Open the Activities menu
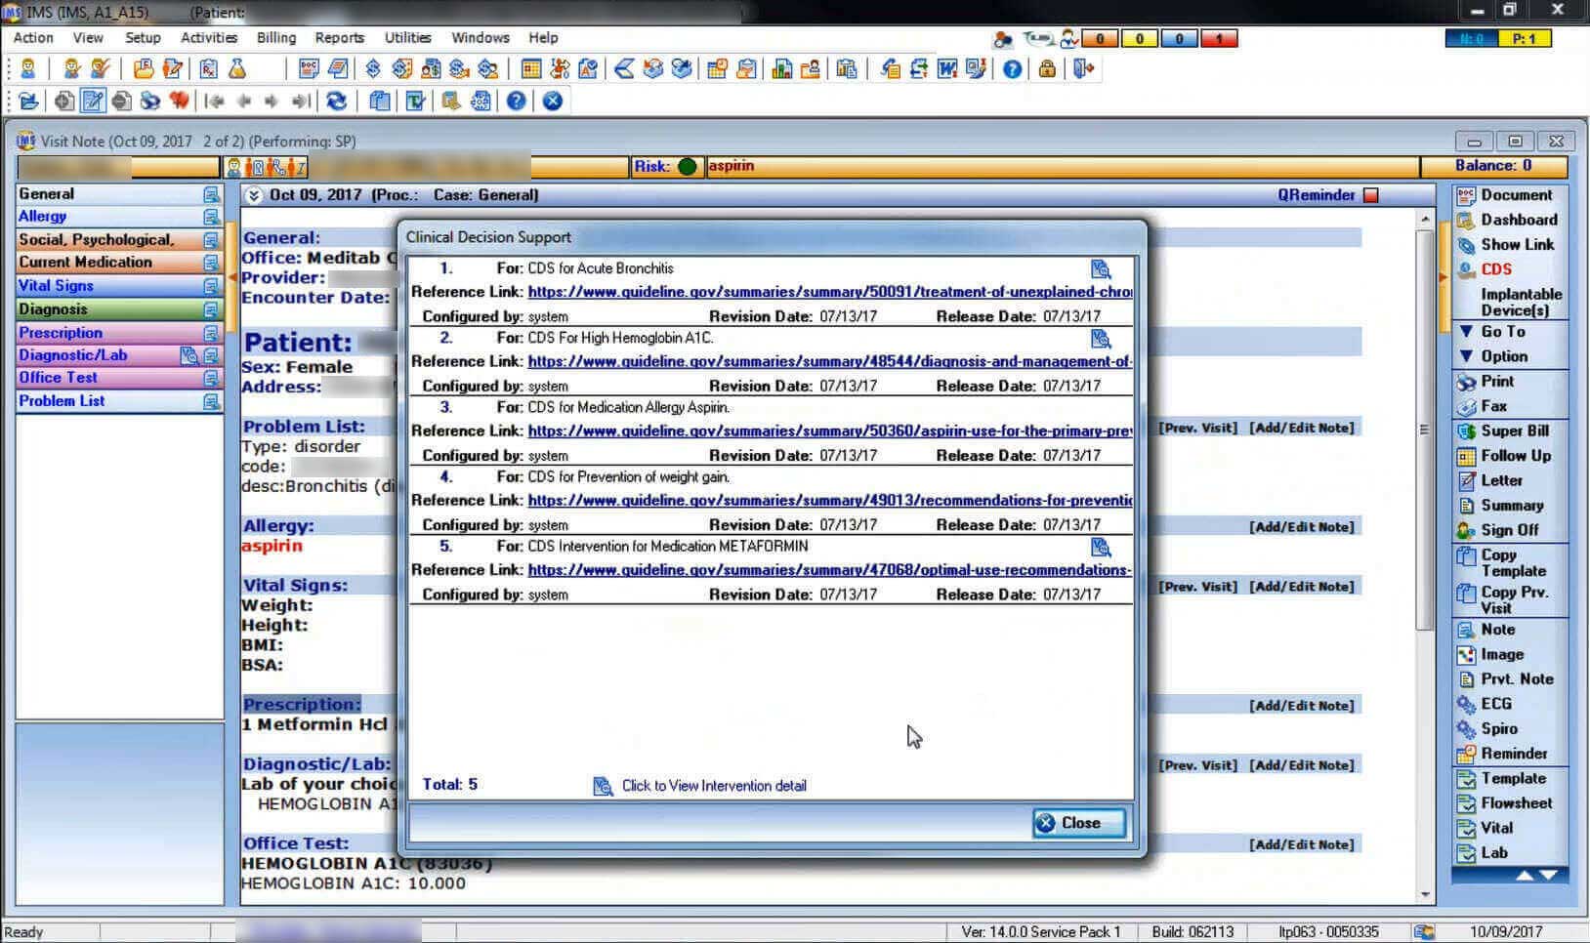Screen dimensions: 1590x943 coord(209,37)
